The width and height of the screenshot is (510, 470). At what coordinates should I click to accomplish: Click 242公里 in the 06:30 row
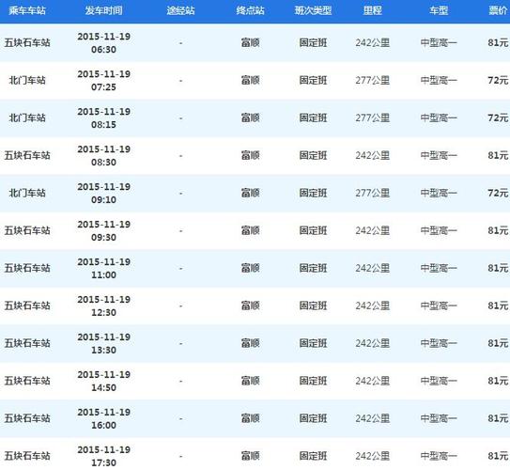[373, 43]
